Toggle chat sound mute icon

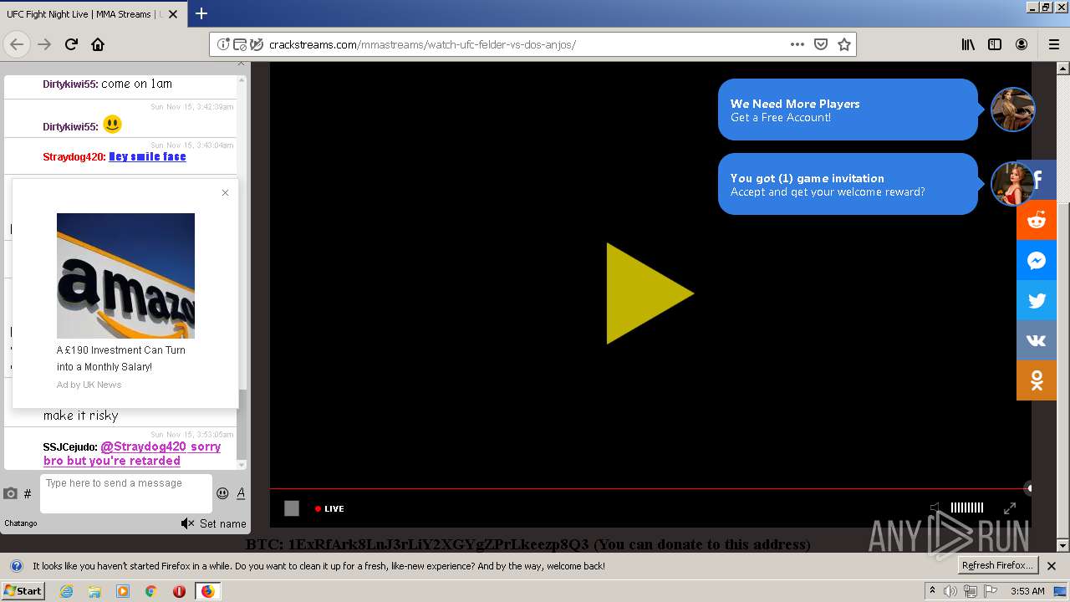(x=187, y=523)
